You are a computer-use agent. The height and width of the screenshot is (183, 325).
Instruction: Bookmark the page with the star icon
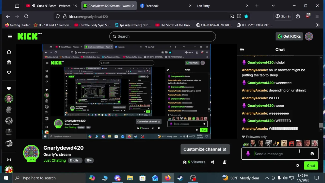click(x=246, y=16)
